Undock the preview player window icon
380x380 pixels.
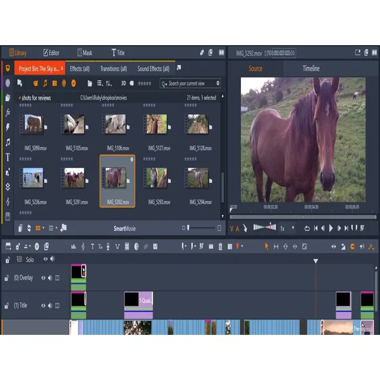pyautogui.click(x=357, y=53)
